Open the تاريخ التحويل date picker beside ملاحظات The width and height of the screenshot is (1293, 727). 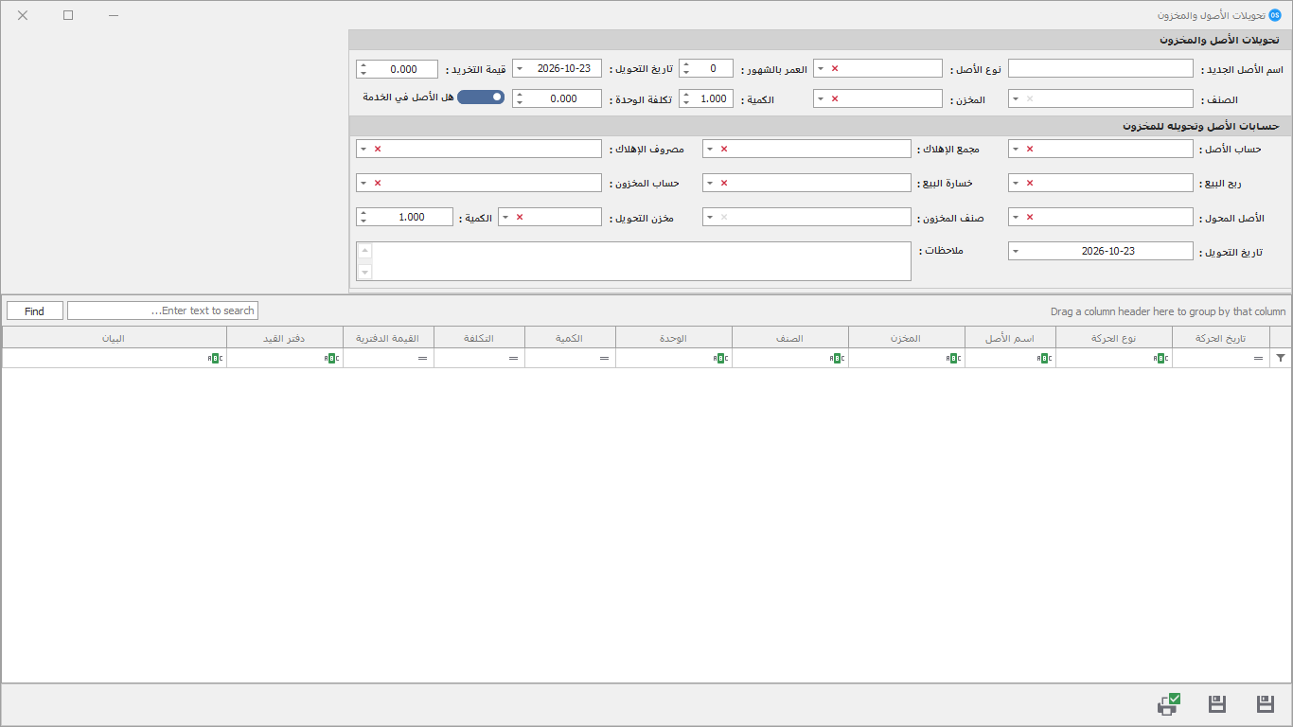(1016, 252)
